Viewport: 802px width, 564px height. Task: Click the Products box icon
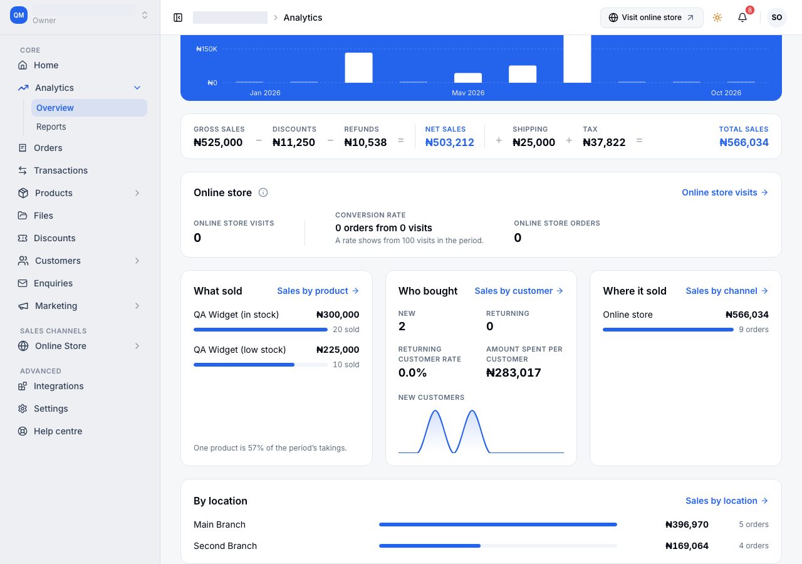pyautogui.click(x=23, y=193)
